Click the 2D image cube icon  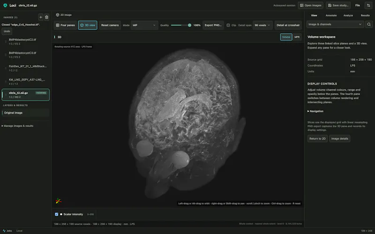[57, 15]
